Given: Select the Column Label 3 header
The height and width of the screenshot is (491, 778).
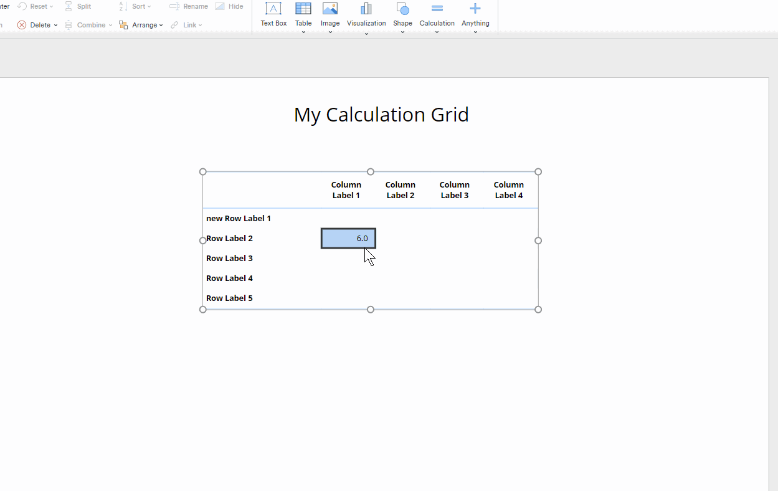Looking at the screenshot, I should click(x=455, y=190).
